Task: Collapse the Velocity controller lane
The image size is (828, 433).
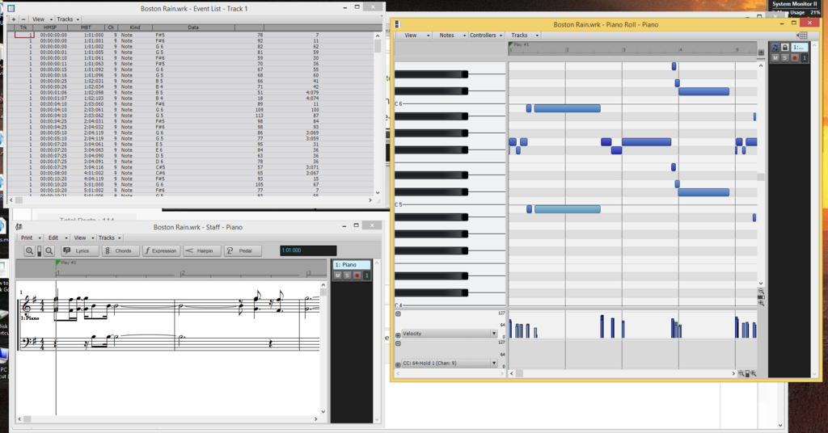Action: click(398, 313)
